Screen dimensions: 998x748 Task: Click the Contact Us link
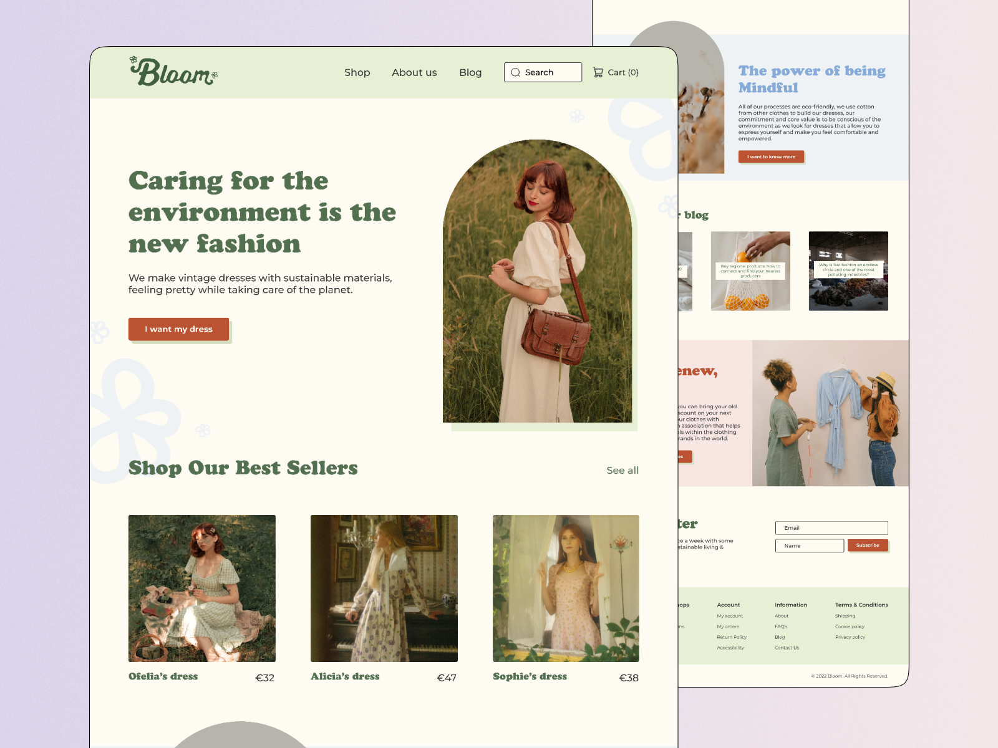click(x=787, y=647)
